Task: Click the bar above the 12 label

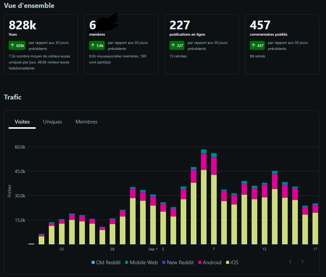Action: (x=265, y=214)
